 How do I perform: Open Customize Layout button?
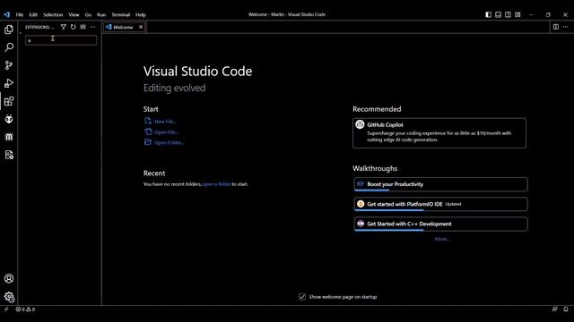point(517,14)
